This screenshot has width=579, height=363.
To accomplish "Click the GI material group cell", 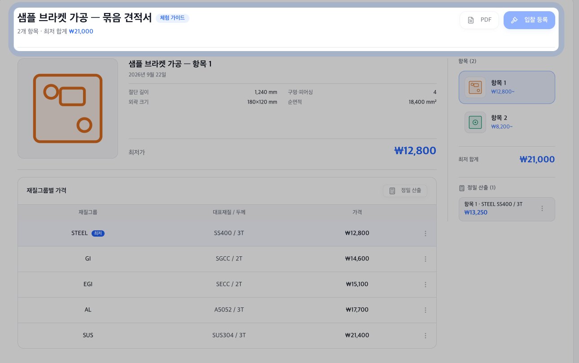I will (88, 259).
